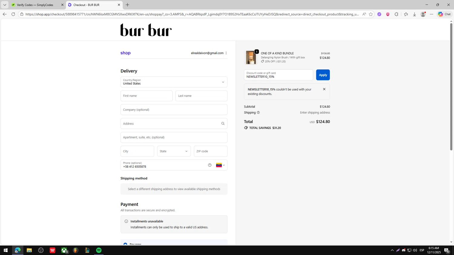Open browser Settings and more menu
The image size is (454, 255).
coord(432,14)
